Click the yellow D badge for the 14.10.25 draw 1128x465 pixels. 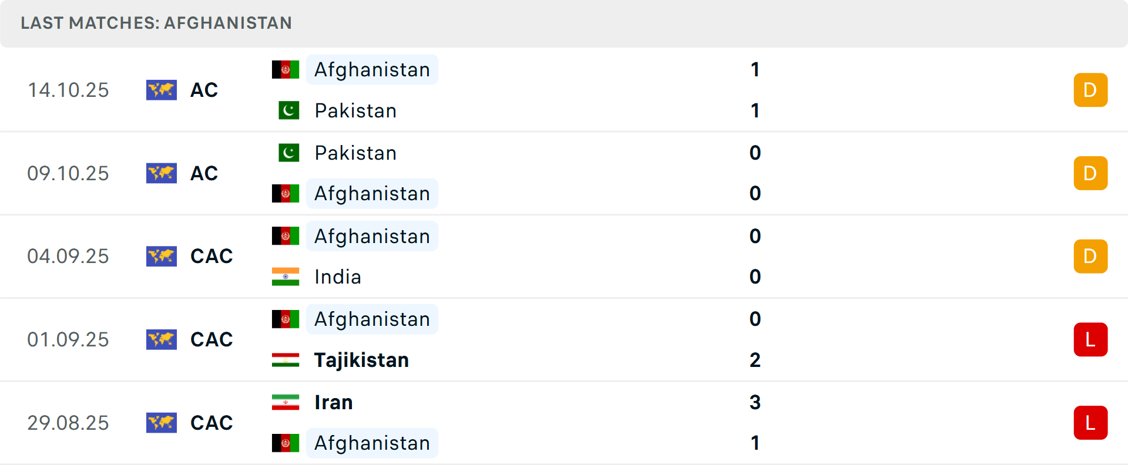pyautogui.click(x=1090, y=90)
